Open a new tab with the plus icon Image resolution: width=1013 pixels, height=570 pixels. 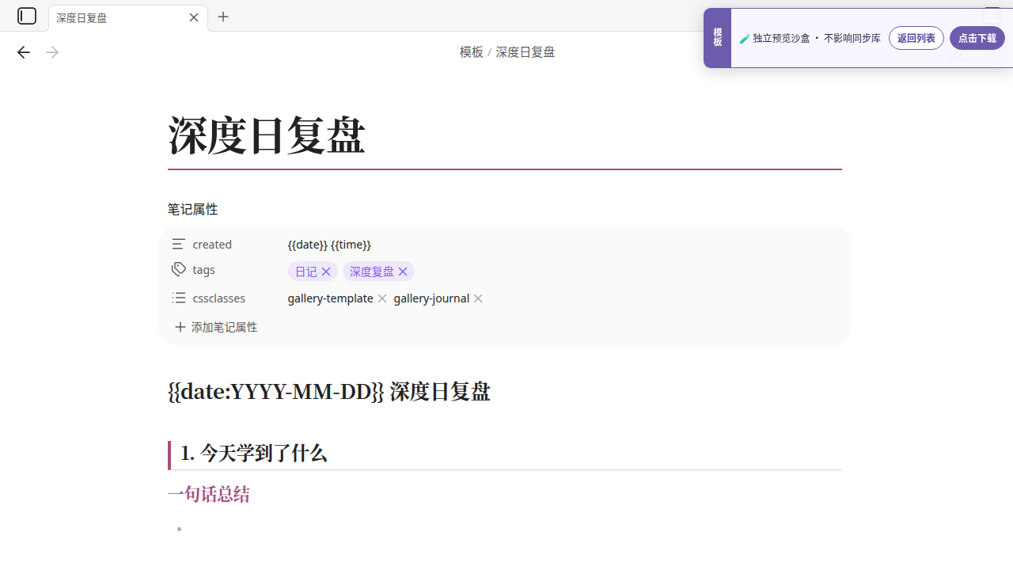tap(223, 17)
